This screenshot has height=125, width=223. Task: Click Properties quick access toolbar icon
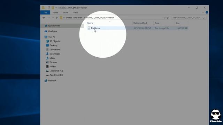pos(49,8)
